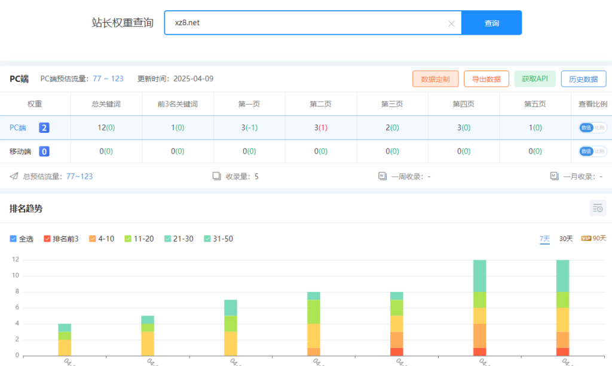Click paper plane icon beside 总预估流量
The width and height of the screenshot is (612, 366).
14,176
